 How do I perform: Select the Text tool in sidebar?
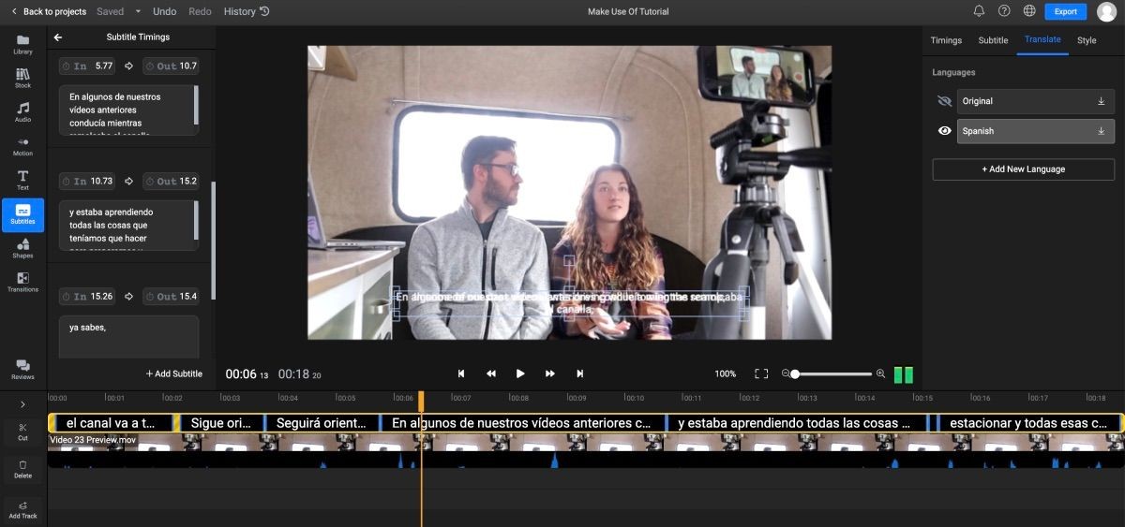click(22, 181)
